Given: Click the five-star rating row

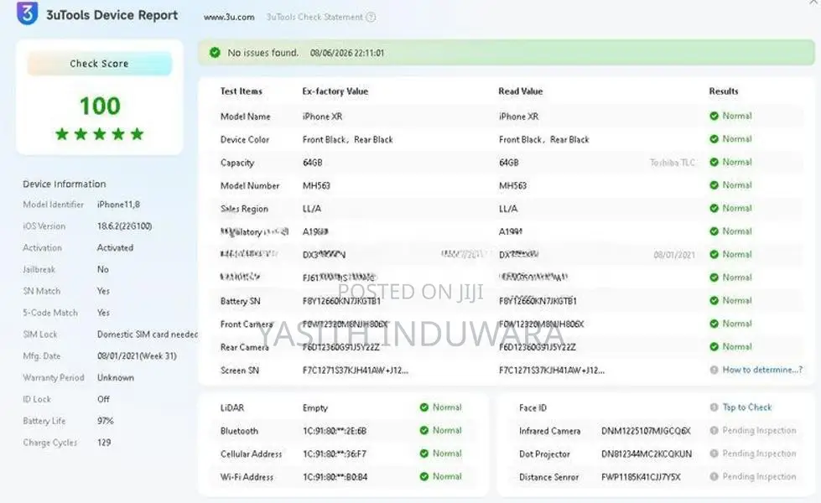Looking at the screenshot, I should point(100,134).
